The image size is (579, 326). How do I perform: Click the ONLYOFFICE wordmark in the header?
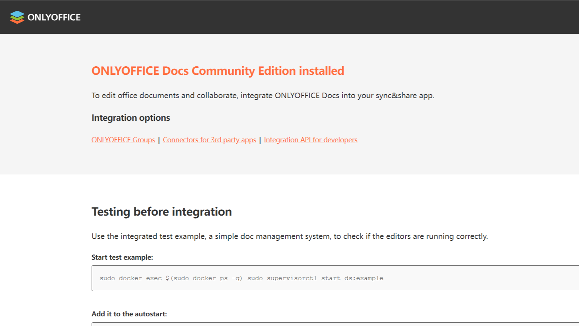click(x=54, y=17)
